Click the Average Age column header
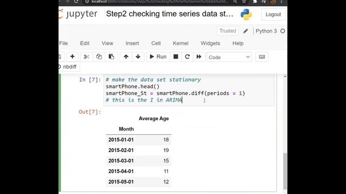The height and width of the screenshot is (194, 346). coord(154,119)
